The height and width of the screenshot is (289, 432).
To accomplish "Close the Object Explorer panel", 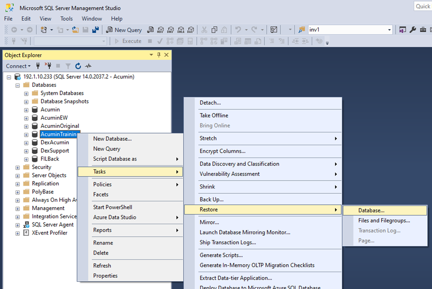I will click(x=167, y=55).
